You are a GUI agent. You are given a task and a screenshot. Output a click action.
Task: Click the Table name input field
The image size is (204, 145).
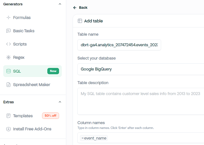point(119,45)
